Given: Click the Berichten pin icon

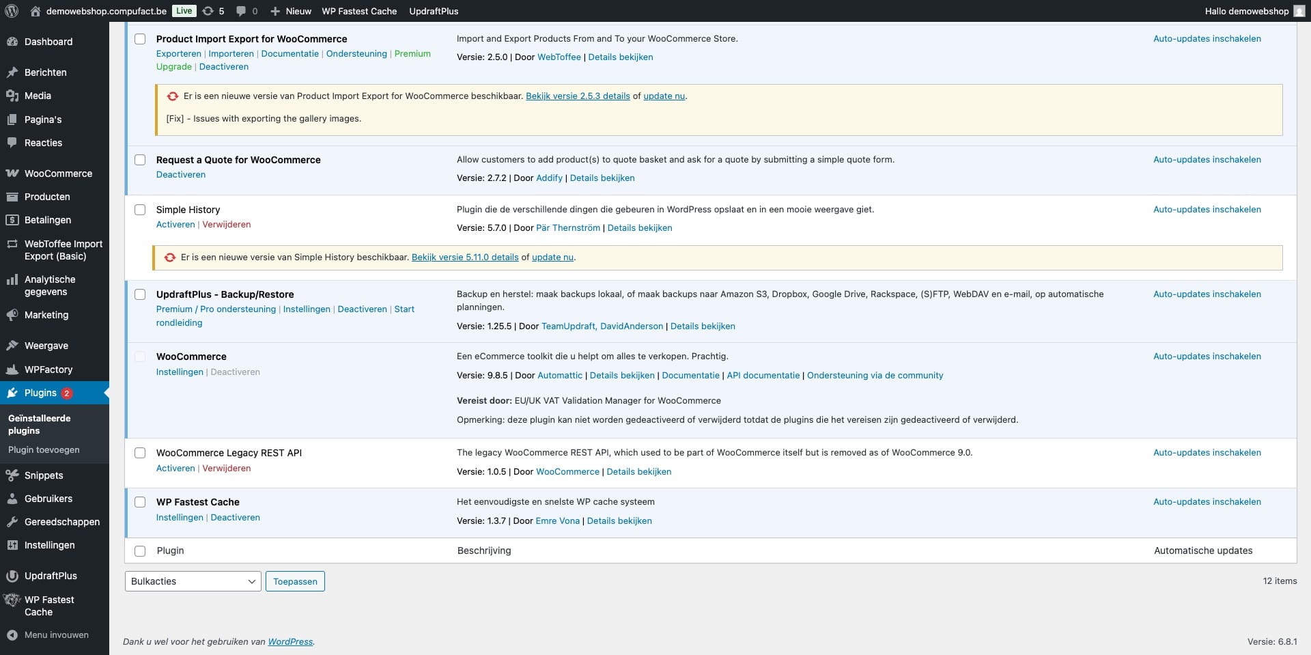Looking at the screenshot, I should (12, 72).
